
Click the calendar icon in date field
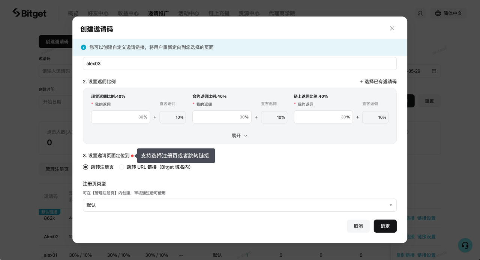434,71
